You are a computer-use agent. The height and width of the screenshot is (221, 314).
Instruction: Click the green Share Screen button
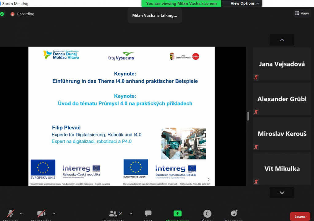(177, 215)
